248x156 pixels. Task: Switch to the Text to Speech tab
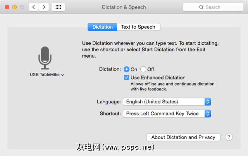[138, 27]
